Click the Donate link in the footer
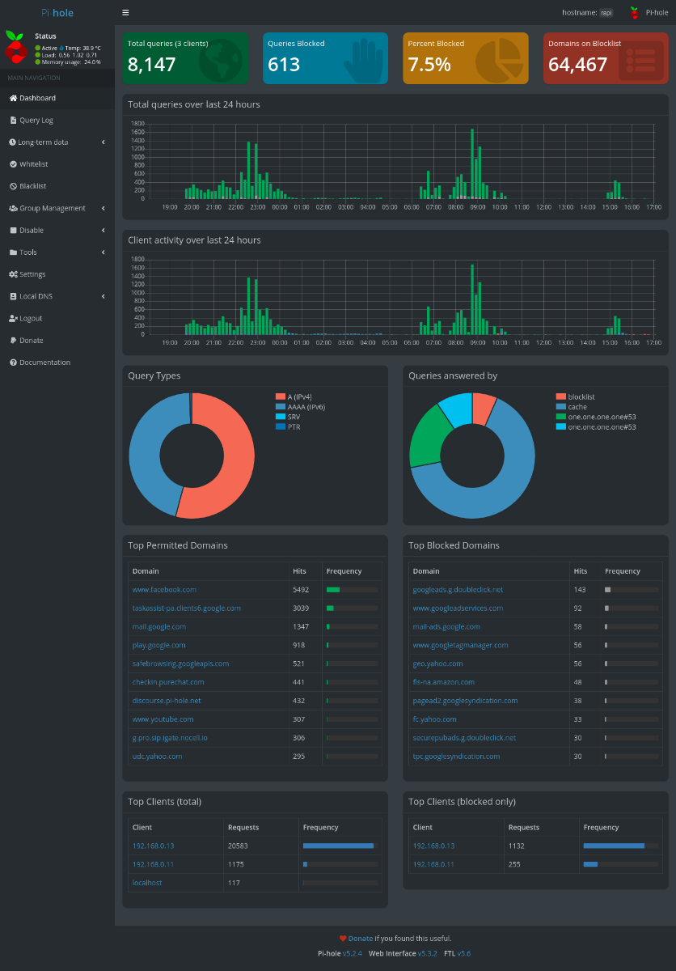Viewport: 676px width, 971px height. 361,939
